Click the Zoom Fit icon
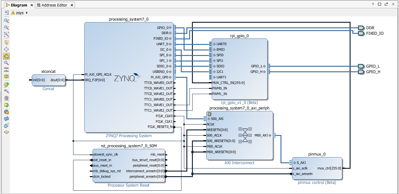The height and width of the screenshot is (194, 399). coord(6,34)
